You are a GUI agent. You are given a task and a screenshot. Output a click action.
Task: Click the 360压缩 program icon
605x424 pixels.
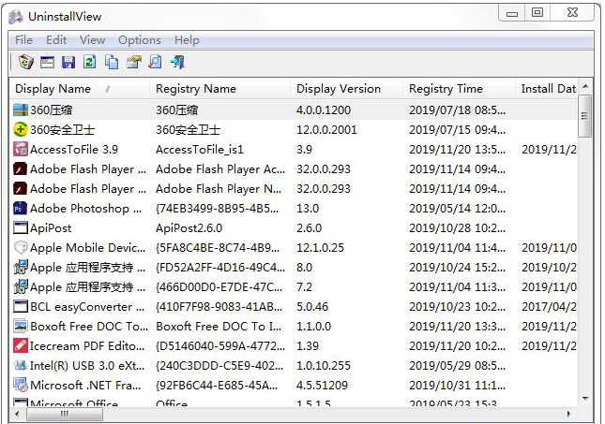[21, 110]
